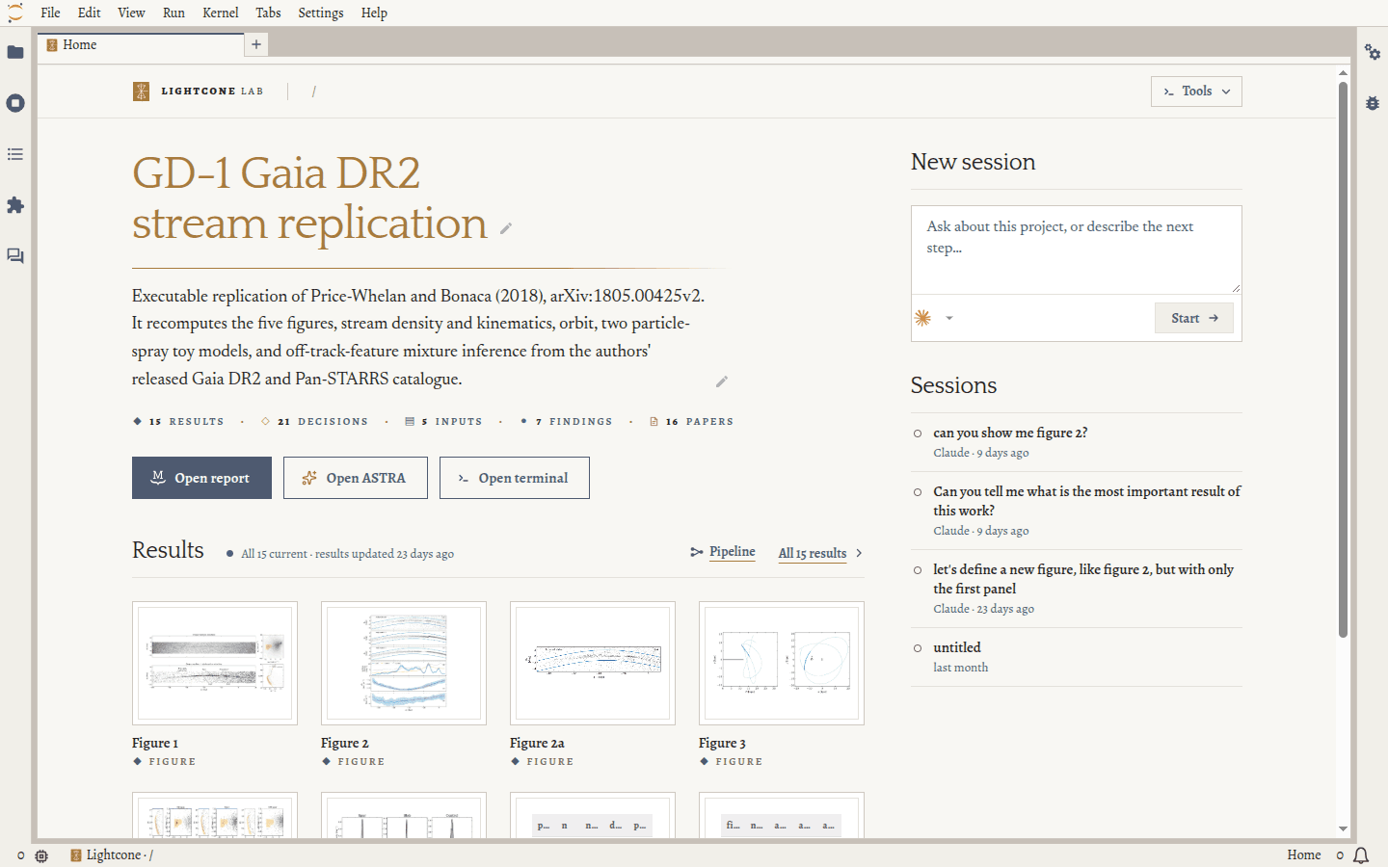The height and width of the screenshot is (867, 1388).
Task: Open the property inspector gears icon in the right sidebar
Action: (x=1373, y=52)
